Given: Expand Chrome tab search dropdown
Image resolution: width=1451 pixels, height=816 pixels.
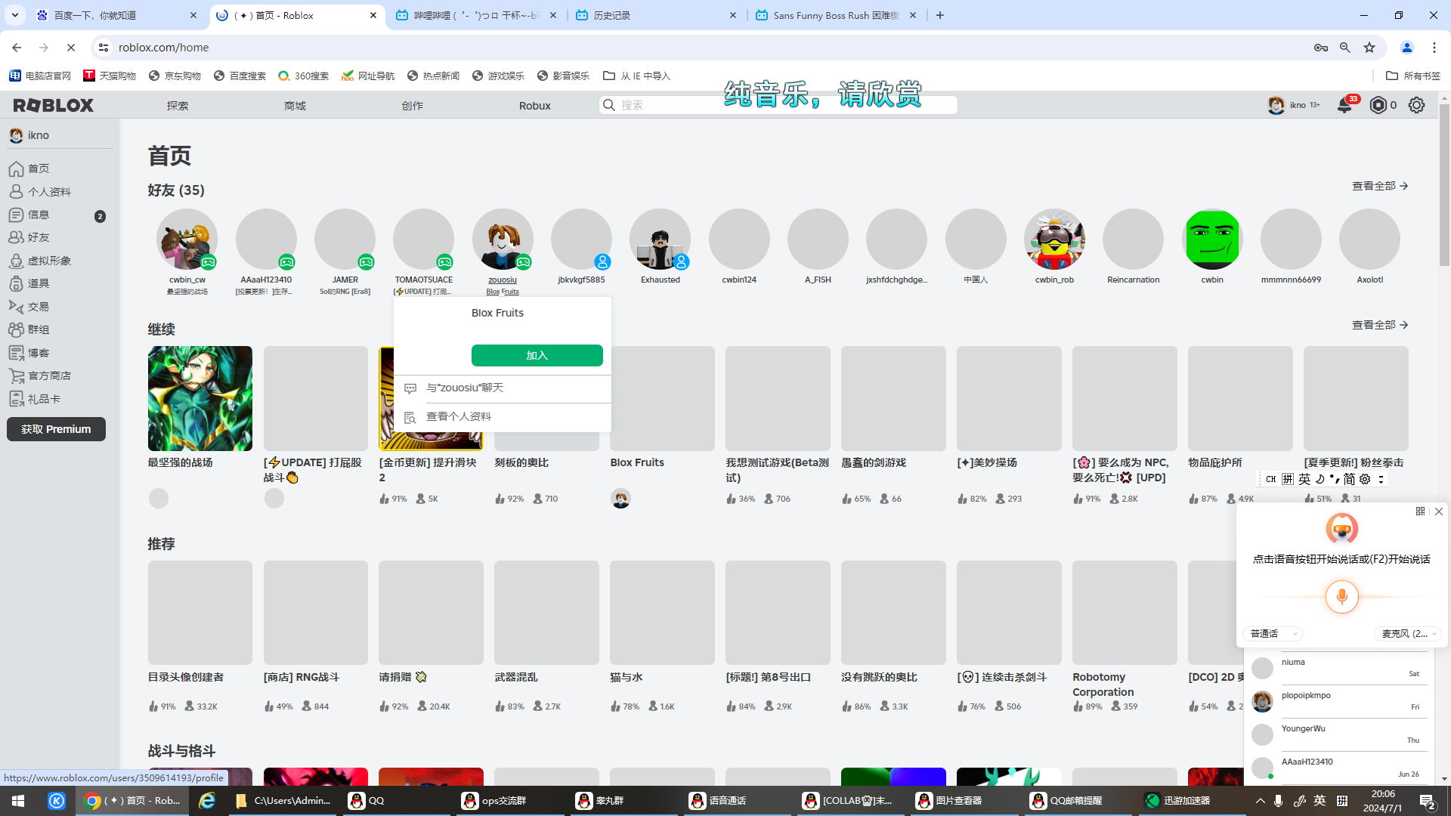Looking at the screenshot, I should [x=15, y=15].
